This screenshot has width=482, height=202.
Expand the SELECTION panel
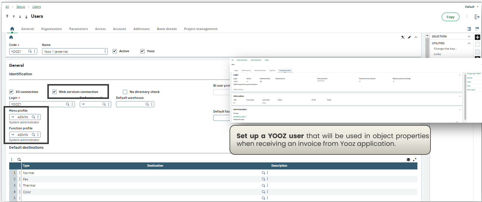(x=469, y=36)
